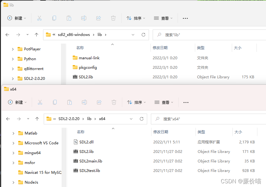The image size is (266, 187).
Task: Go up one level in x64 window
Action: coord(37,119)
